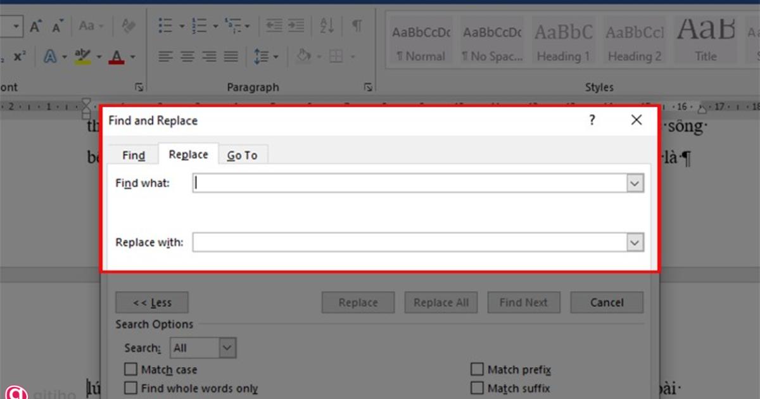Expand the Find what history dropdown
Image resolution: width=760 pixels, height=399 pixels.
pos(635,183)
